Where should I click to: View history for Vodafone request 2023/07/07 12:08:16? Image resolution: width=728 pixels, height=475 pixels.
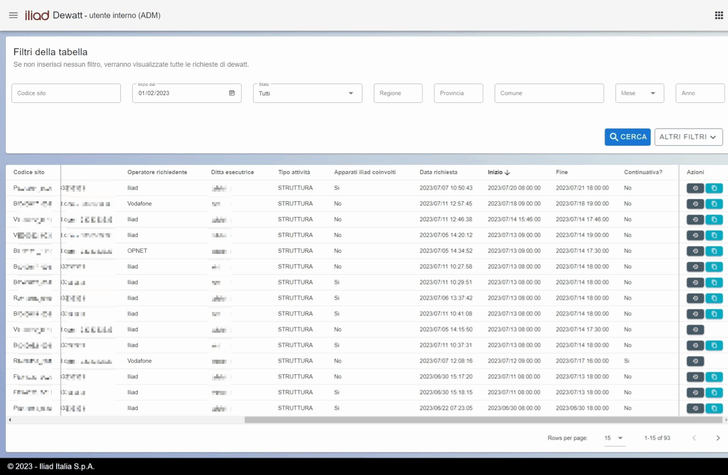695,361
